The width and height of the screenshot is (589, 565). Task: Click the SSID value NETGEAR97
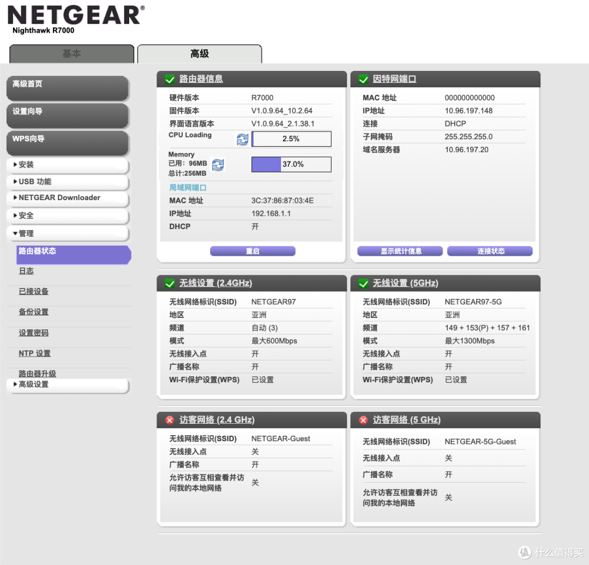[273, 302]
